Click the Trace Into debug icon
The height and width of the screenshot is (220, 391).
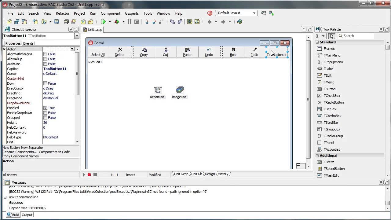(147, 22)
